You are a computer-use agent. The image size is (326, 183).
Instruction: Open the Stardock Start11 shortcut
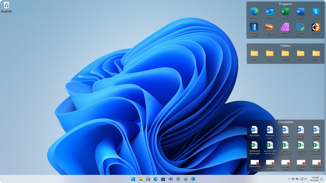(x=254, y=27)
